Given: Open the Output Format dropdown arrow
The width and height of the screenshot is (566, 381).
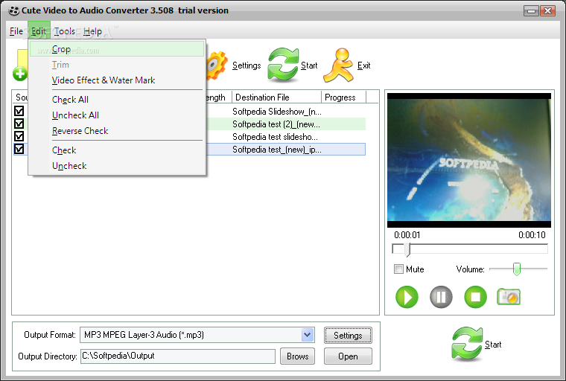Looking at the screenshot, I should (x=307, y=335).
